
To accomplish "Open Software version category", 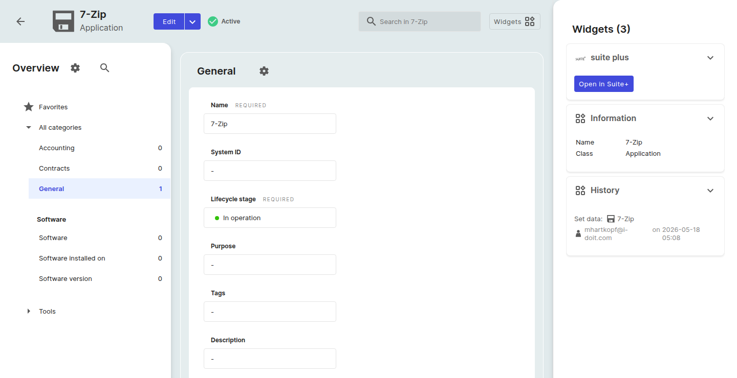I will point(99,278).
